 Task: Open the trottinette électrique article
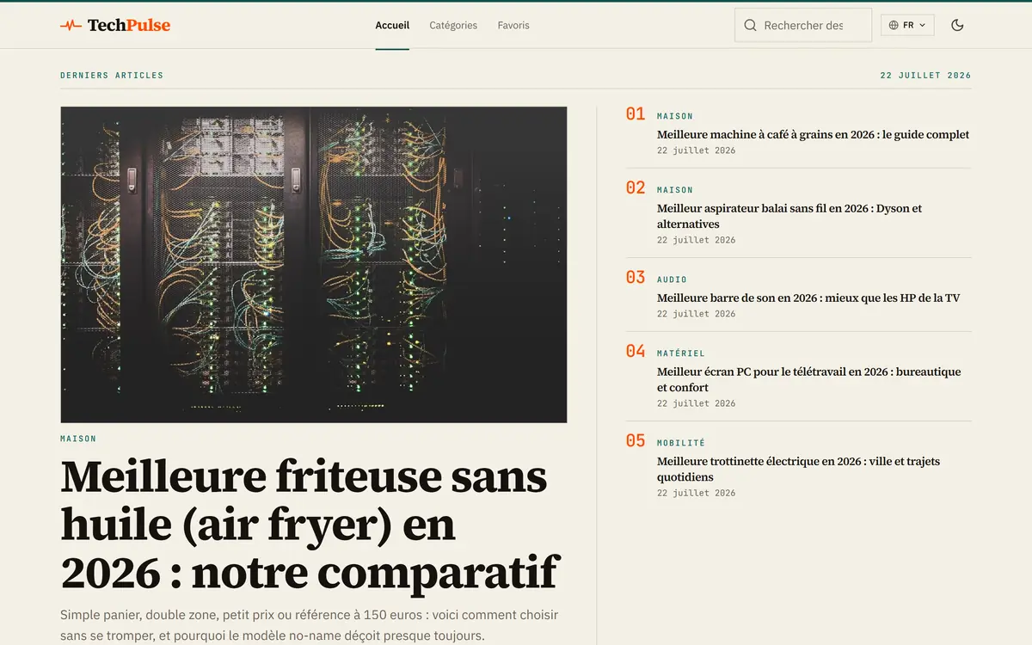tap(798, 469)
